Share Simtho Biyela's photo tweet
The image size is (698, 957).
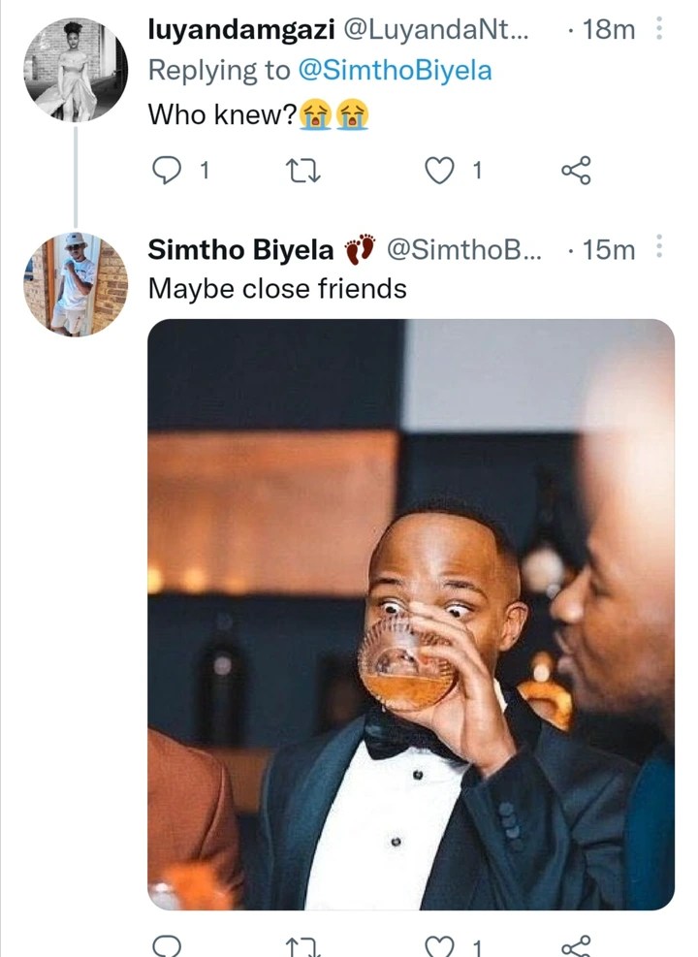575,945
